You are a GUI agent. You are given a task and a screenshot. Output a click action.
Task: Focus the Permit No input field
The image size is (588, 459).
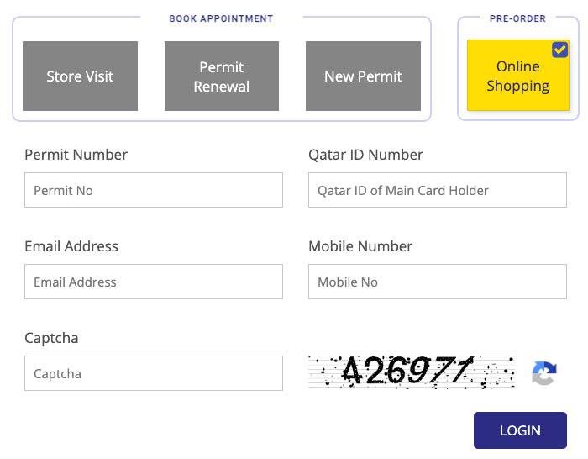[x=154, y=190]
